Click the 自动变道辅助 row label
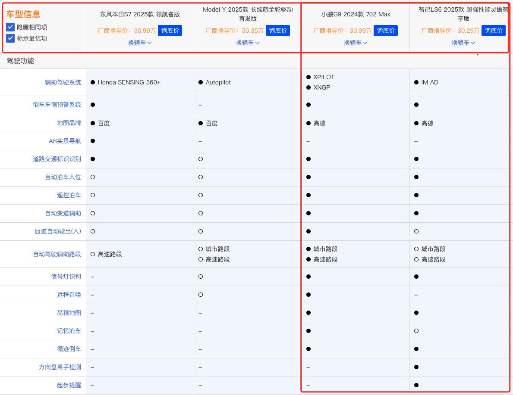Viewport: 513px width, 395px height. (63, 213)
